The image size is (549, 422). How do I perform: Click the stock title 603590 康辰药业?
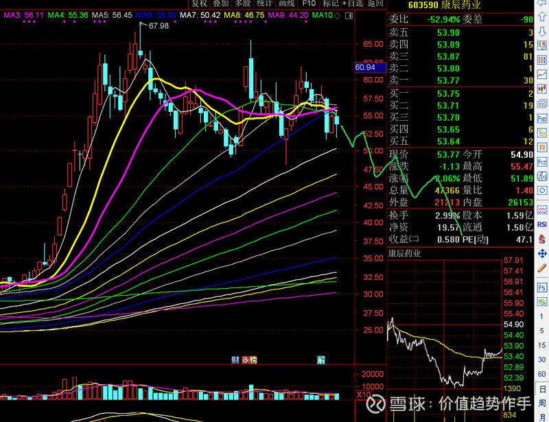[444, 5]
